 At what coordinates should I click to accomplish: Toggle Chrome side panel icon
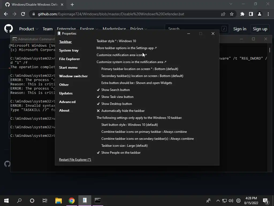(x=251, y=14)
